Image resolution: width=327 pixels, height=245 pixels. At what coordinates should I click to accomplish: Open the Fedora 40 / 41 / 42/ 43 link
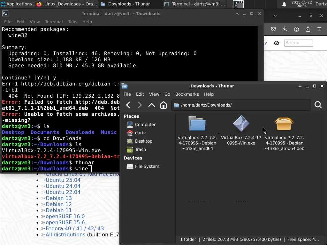(x=75, y=228)
